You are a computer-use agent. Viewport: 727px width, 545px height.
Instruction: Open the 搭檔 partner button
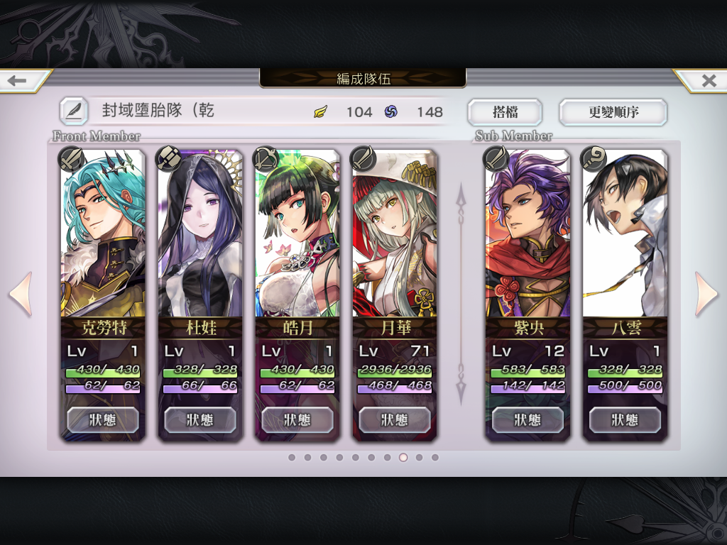coord(505,112)
